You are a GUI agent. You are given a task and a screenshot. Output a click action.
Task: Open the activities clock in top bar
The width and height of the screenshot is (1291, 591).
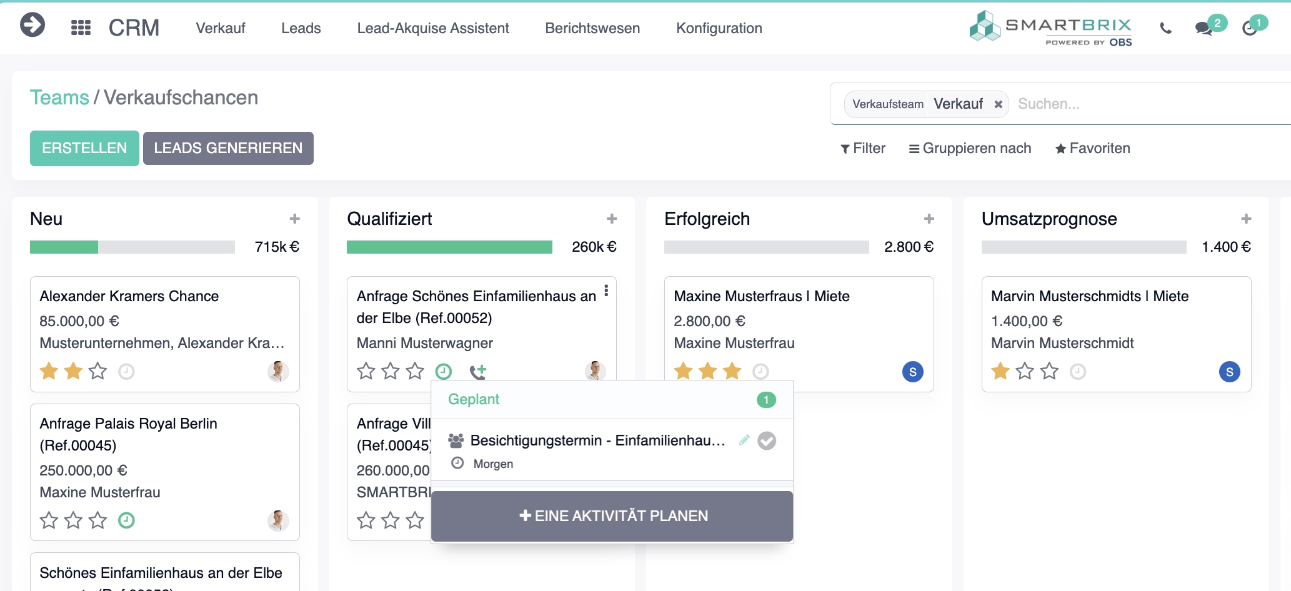coord(1249,28)
